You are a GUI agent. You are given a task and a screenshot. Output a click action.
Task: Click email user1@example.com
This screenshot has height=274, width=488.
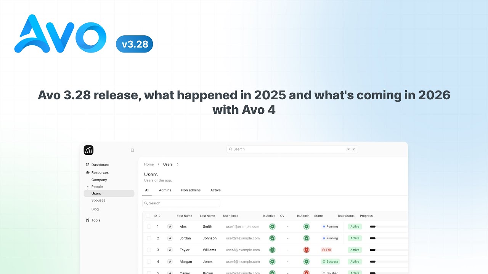tap(242, 226)
